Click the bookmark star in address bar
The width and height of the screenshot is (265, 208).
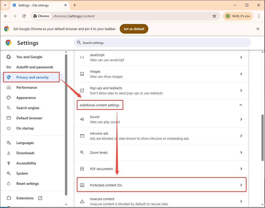[214, 16]
